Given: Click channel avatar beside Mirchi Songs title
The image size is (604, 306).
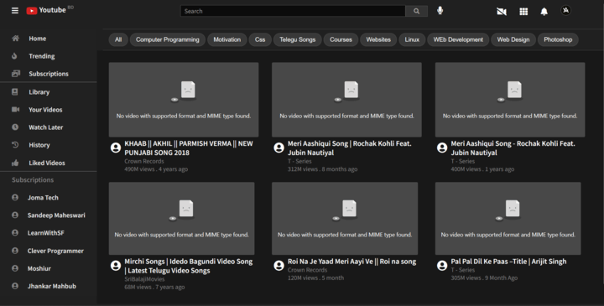Looking at the screenshot, I should [x=116, y=265].
